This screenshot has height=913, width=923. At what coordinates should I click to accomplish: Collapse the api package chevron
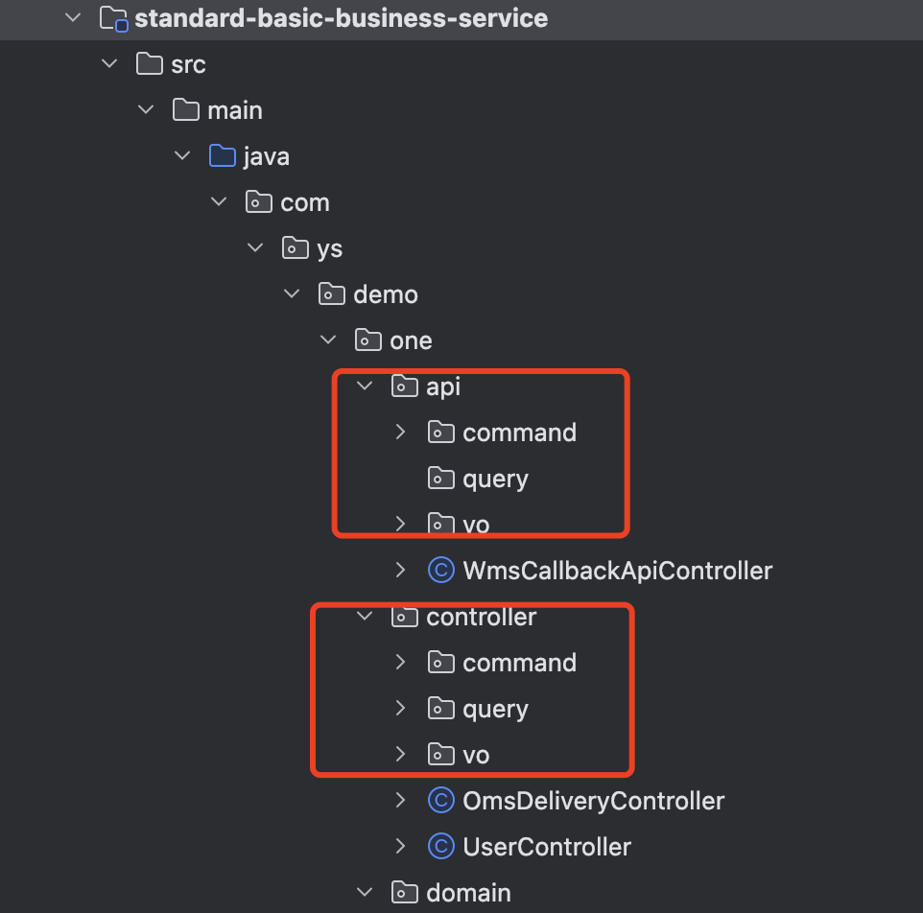coord(365,386)
